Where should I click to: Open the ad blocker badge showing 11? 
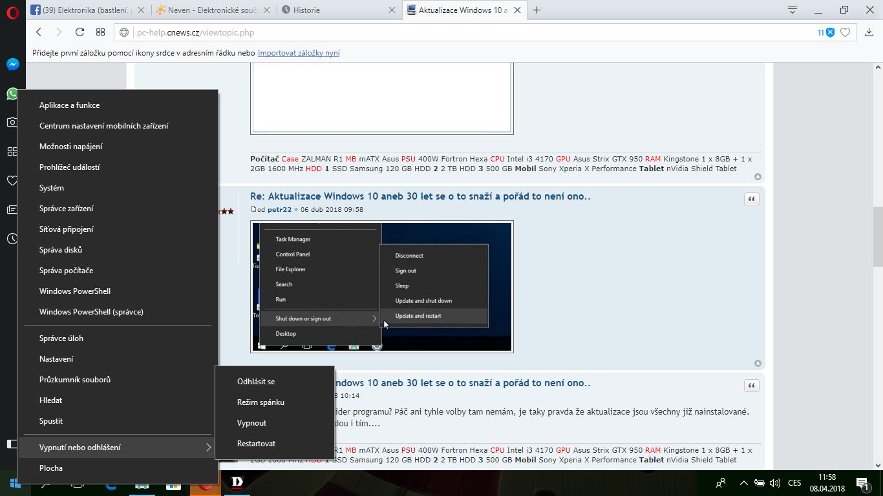[x=826, y=32]
